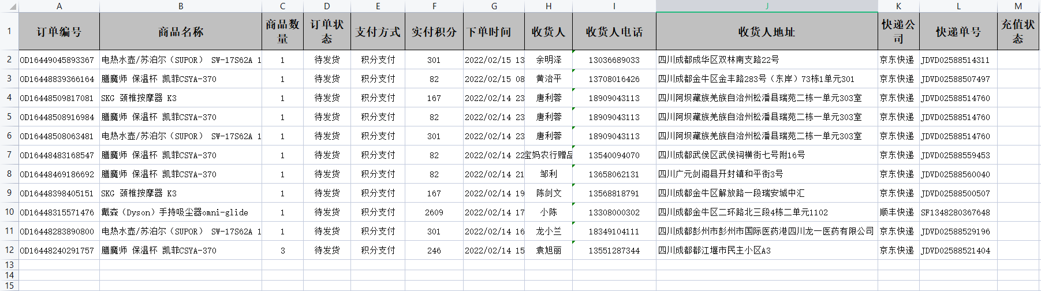
Task: Select tracking number JDVD02588514311
Action: click(x=958, y=59)
